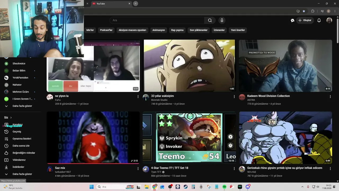Select the Yeni öneriler filter chip
Image resolution: width=339 pixels, height=191 pixels.
[x=238, y=30]
